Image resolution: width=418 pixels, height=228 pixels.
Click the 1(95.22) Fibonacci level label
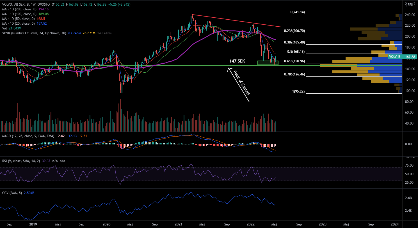coord(298,91)
